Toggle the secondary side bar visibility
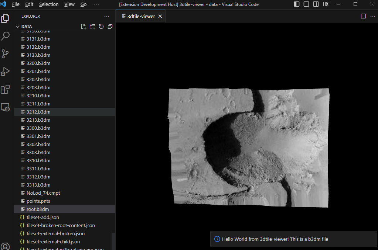This screenshot has height=250, width=378. (x=316, y=4)
